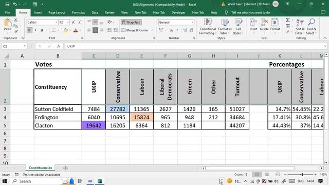Click the Decrease Indent icon
Screen dimensions: 329x185
pyautogui.click(x=109, y=30)
